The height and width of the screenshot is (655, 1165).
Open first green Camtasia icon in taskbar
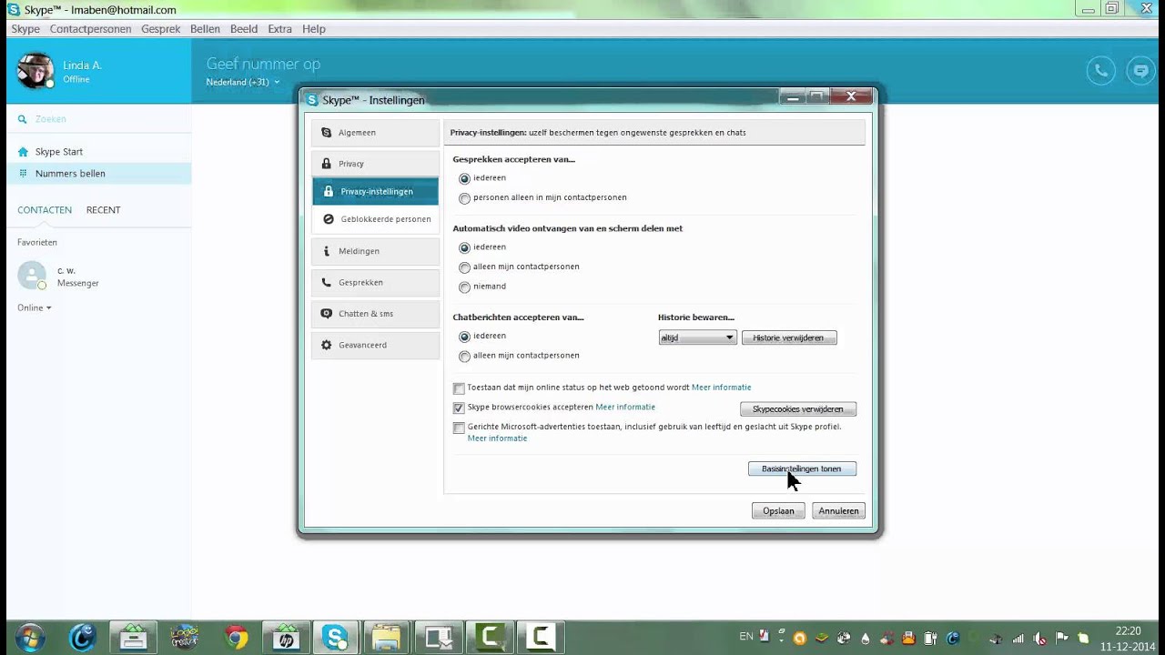[x=489, y=639]
